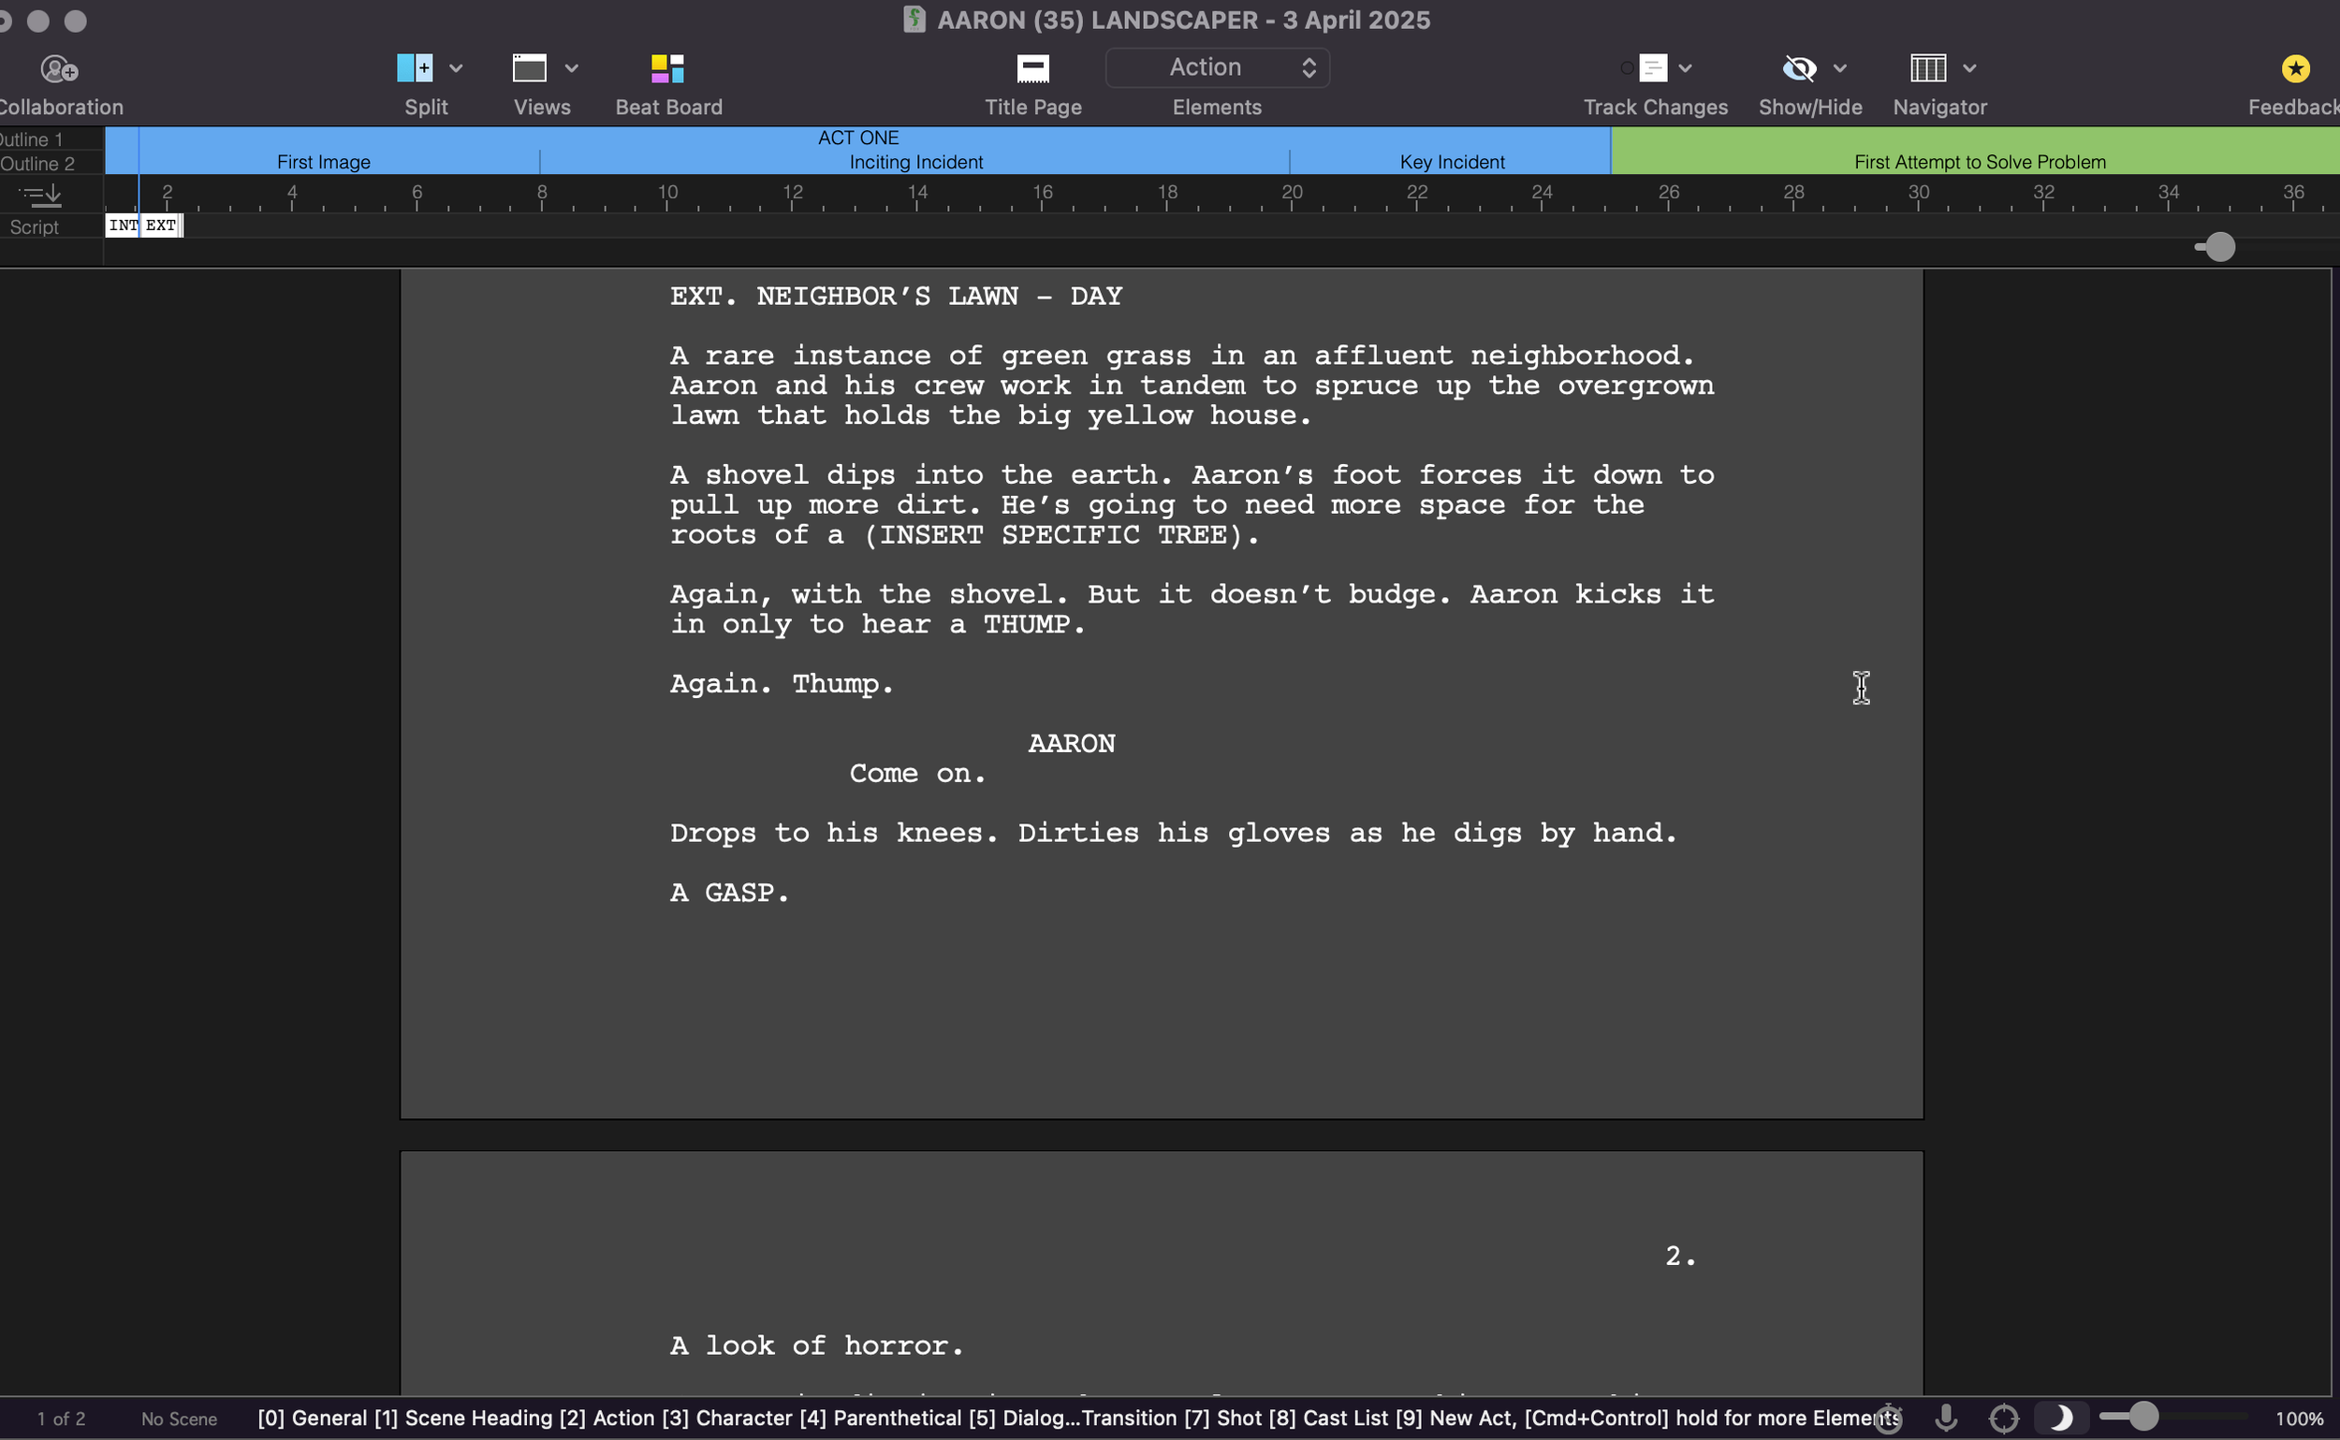Click the 1 of 2 page indicator

point(61,1419)
